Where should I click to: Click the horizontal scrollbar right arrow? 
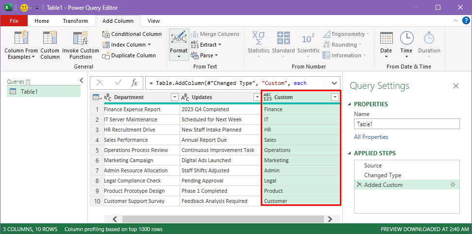330,219
